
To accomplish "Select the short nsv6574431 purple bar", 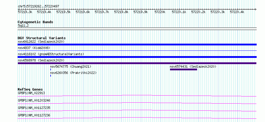I will click(x=183, y=69).
